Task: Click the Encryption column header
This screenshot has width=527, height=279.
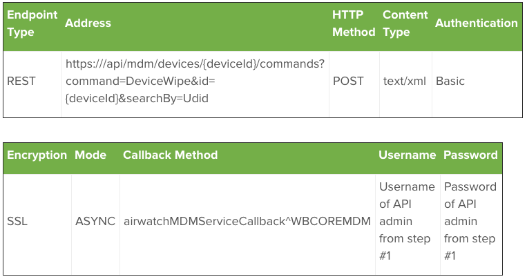Action: [37, 155]
